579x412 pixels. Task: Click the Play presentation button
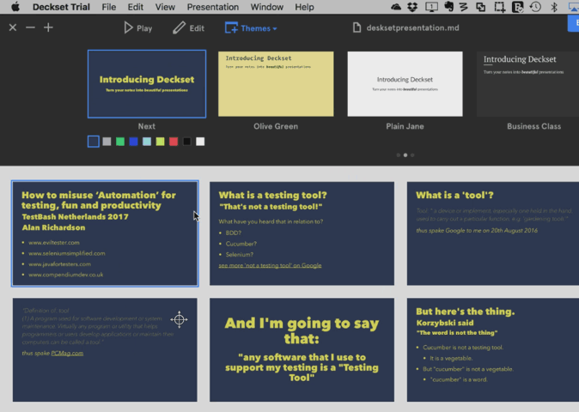coord(138,28)
